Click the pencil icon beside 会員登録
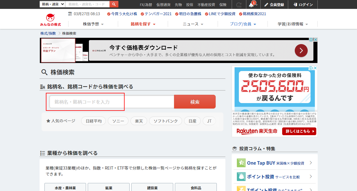This screenshot has width=357, height=191. tap(266, 5)
